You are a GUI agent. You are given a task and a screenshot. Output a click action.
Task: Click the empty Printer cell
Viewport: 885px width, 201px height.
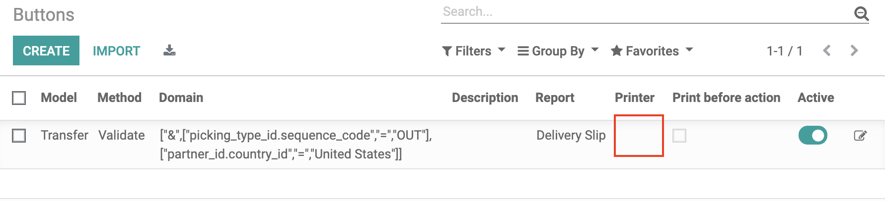coord(639,136)
